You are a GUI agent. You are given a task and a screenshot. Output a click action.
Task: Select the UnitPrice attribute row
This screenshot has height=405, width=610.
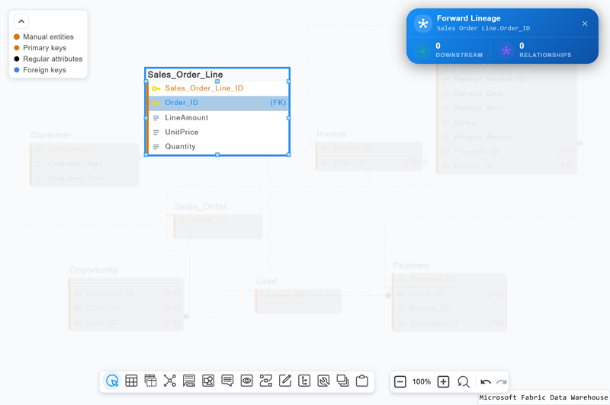[218, 132]
